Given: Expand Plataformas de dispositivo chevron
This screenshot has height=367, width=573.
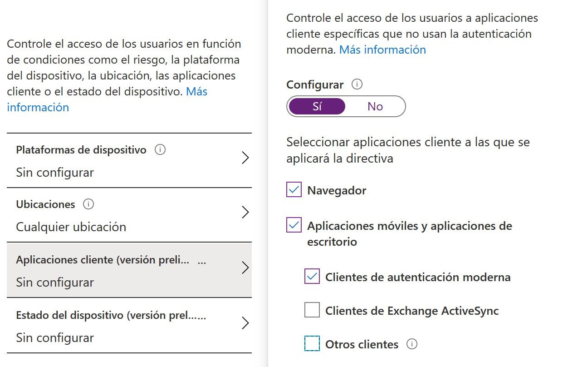Looking at the screenshot, I should click(x=245, y=158).
